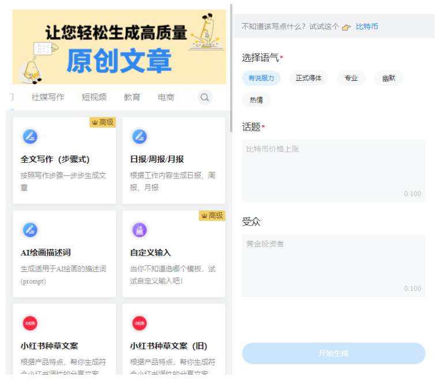Open the AI绘画描述词 template title

[46, 252]
